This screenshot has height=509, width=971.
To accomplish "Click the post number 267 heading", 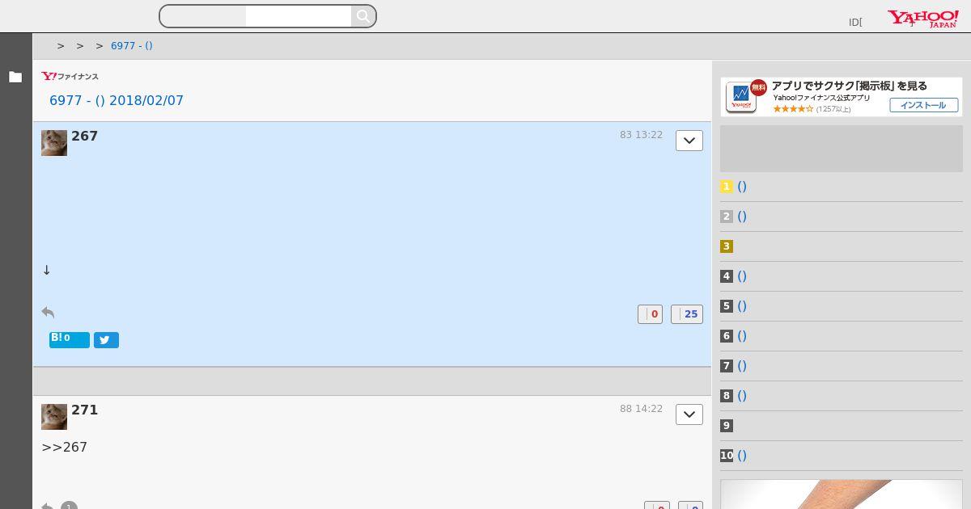I will (x=84, y=137).
